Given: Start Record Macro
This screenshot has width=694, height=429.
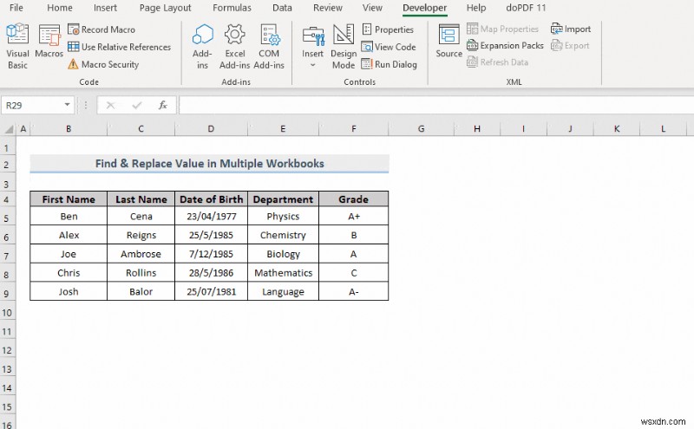Looking at the screenshot, I should click(x=101, y=29).
